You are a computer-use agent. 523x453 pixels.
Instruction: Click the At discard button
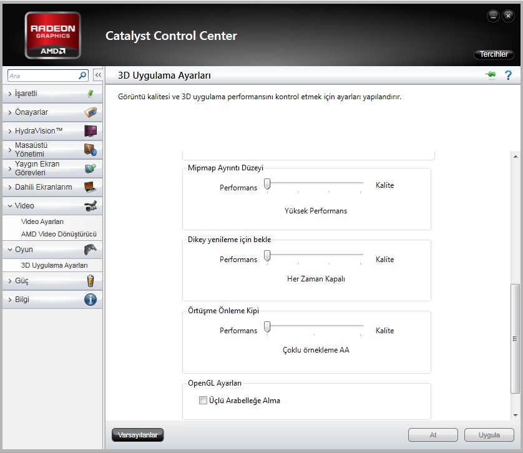pos(433,435)
